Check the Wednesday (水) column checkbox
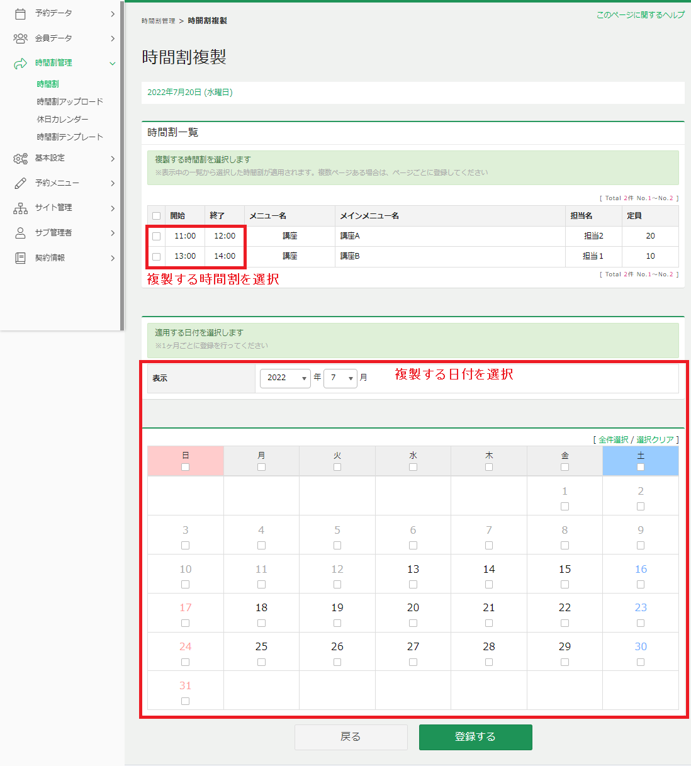691x766 pixels. (413, 467)
